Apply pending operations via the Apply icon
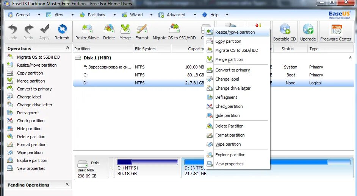This screenshot has width=357, height=196. (x=44, y=32)
